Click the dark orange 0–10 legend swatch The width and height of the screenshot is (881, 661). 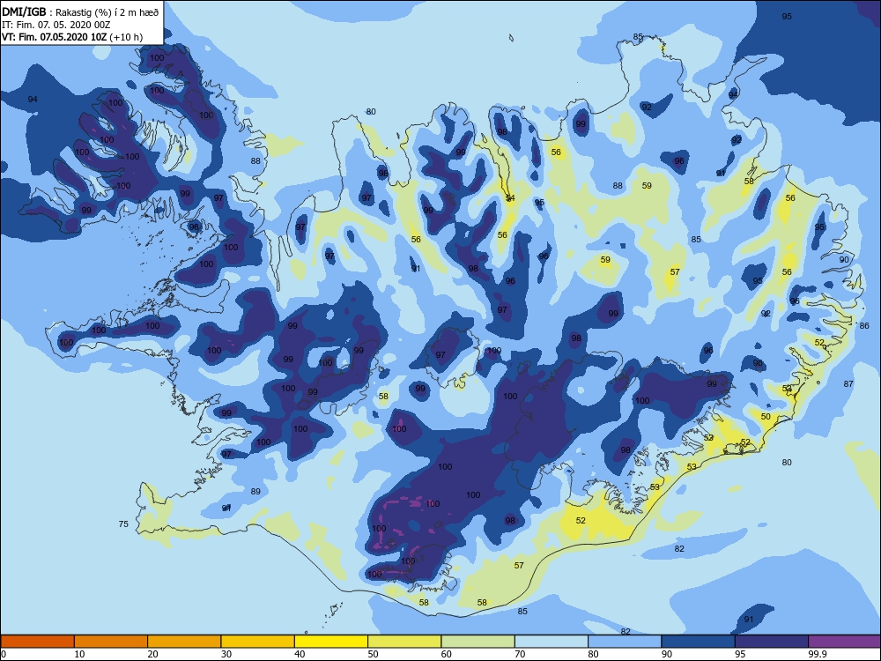[x=38, y=642]
